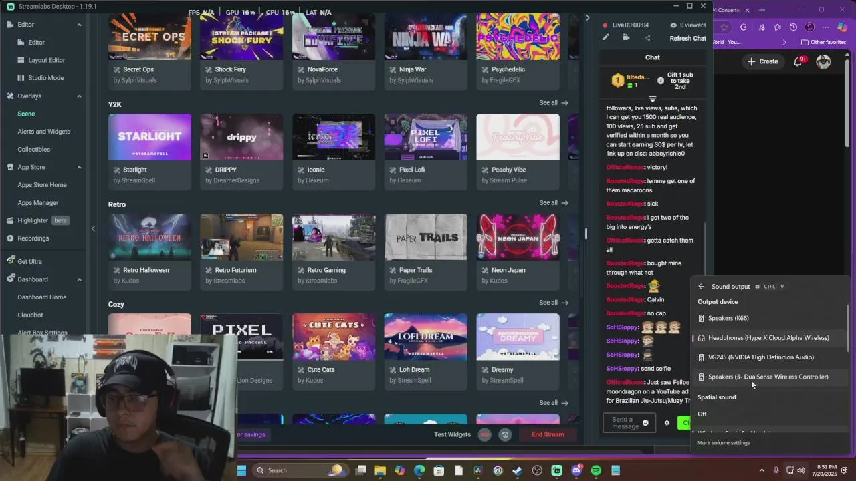856x481 pixels.
Task: Click Spotify icon on the taskbar
Action: [x=596, y=470]
